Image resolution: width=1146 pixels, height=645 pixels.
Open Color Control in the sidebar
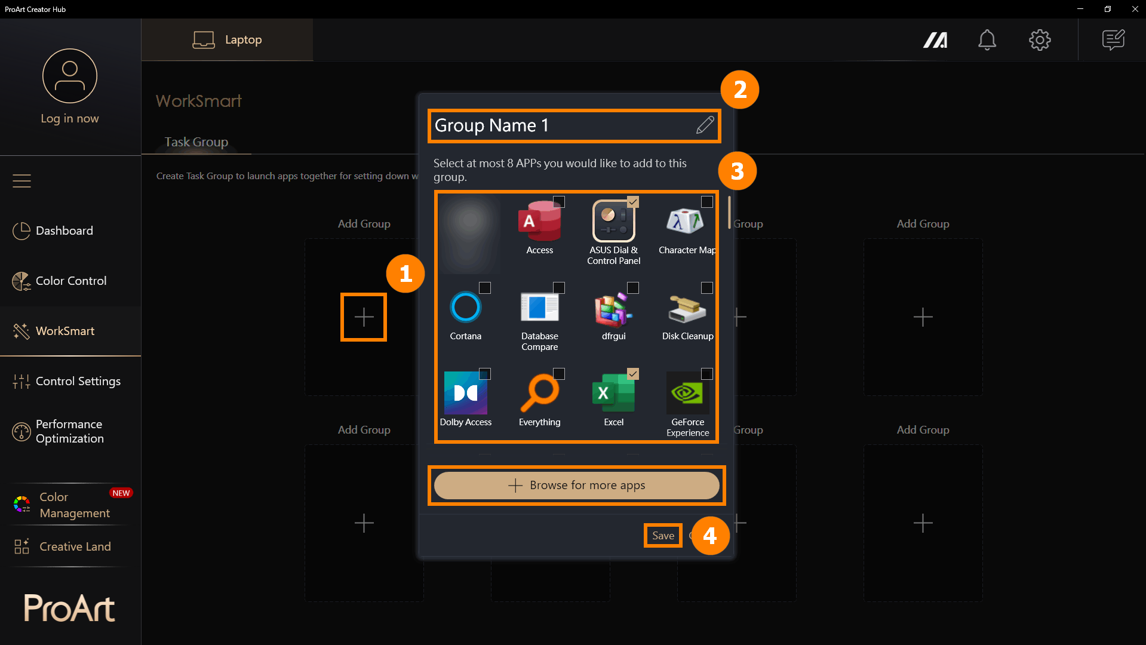(x=70, y=281)
